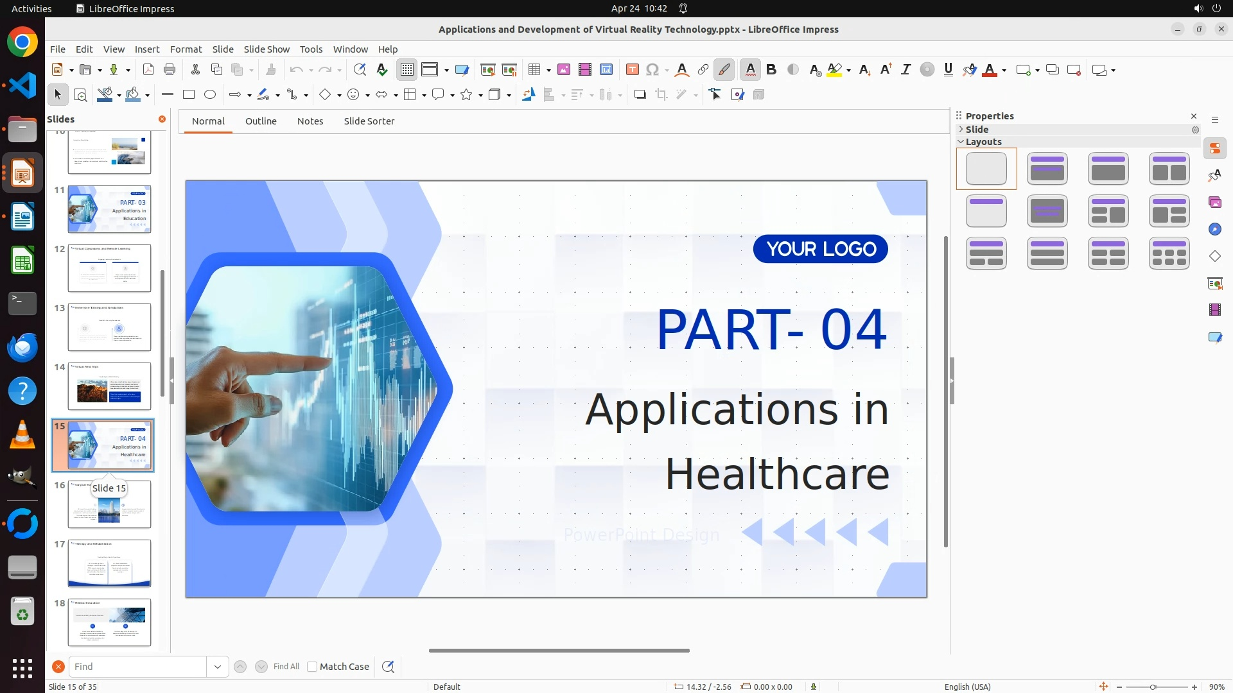Image resolution: width=1233 pixels, height=693 pixels.
Task: Select the Rectangle drawing tool
Action: point(189,95)
